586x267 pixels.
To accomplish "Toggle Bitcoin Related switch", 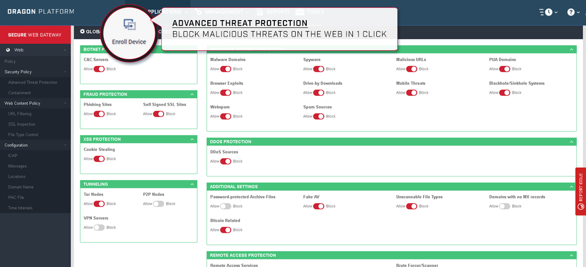I will point(226,230).
